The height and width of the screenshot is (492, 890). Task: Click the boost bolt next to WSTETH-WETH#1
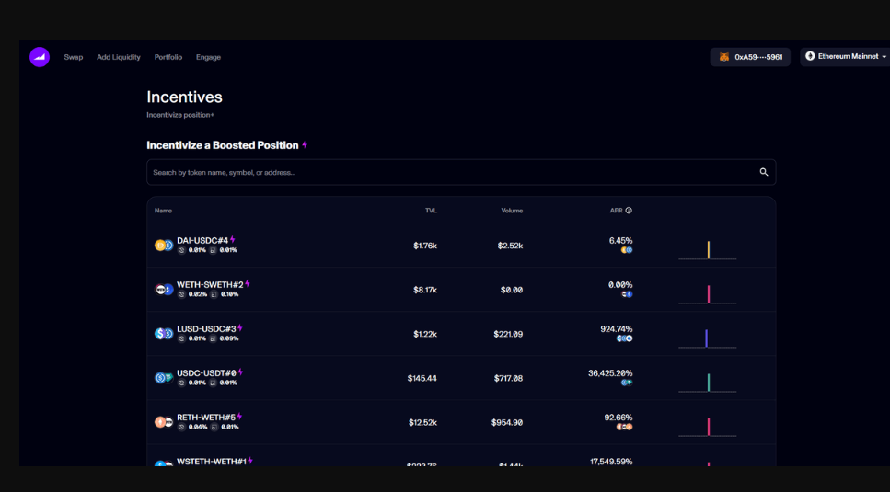(x=249, y=461)
